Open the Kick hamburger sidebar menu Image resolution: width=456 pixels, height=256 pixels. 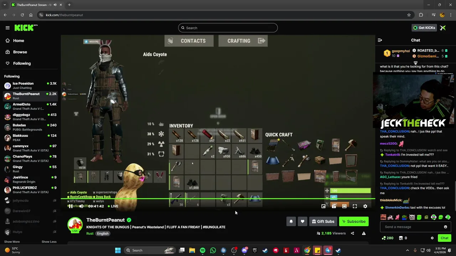click(x=7, y=28)
